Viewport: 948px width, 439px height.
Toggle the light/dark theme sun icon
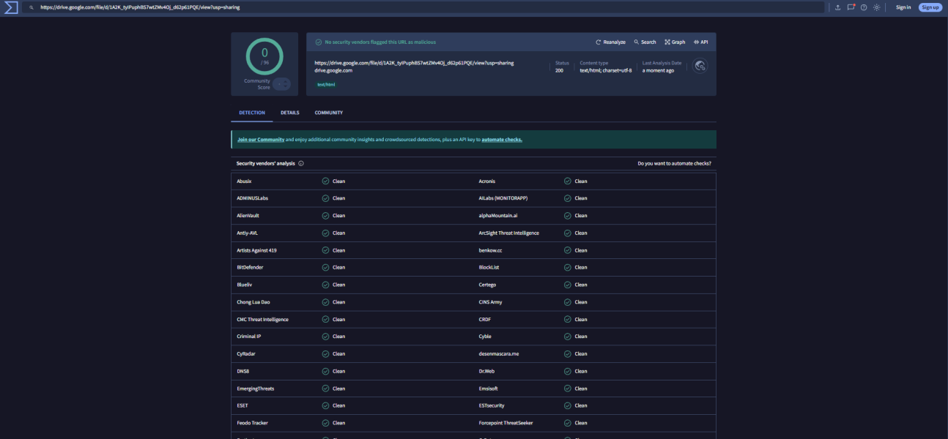(x=876, y=7)
